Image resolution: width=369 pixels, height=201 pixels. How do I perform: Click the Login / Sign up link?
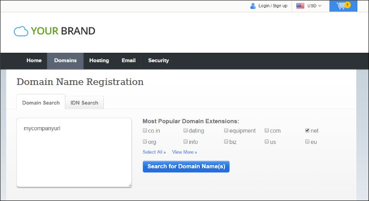(273, 6)
